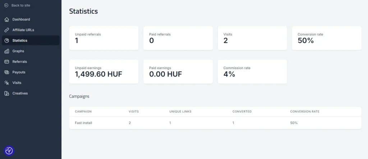Image resolution: width=368 pixels, height=159 pixels.
Task: Click the Visits cursor icon
Action: click(x=6, y=83)
